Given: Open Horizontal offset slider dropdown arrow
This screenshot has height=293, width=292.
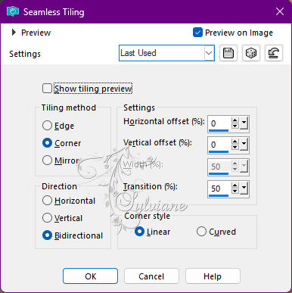Looking at the screenshot, I should pos(244,123).
